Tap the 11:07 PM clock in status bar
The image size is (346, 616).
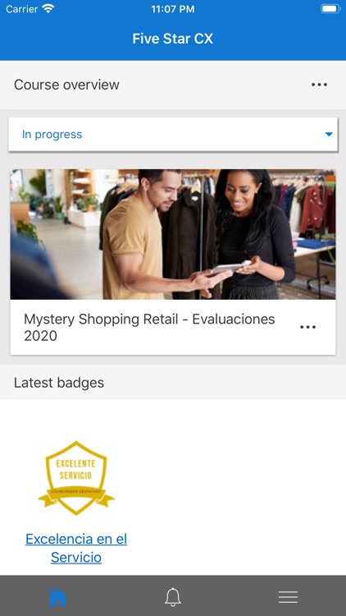173,9
